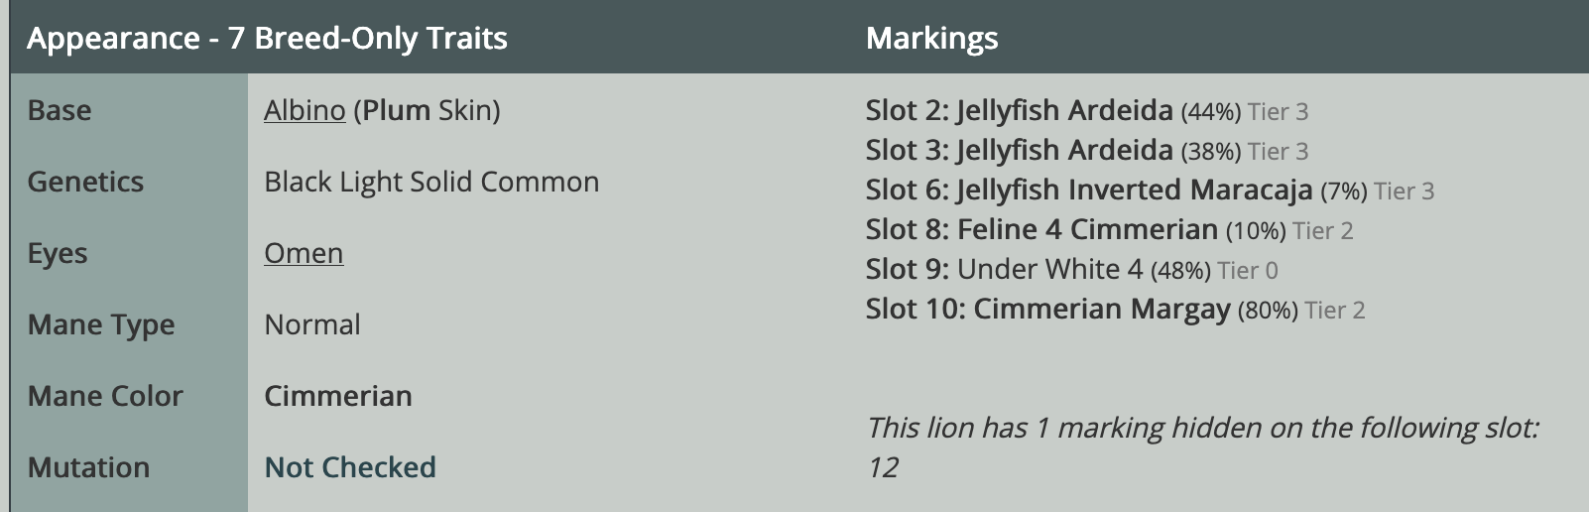Click the Mane Type row label
The image size is (1589, 512).
[x=101, y=324]
